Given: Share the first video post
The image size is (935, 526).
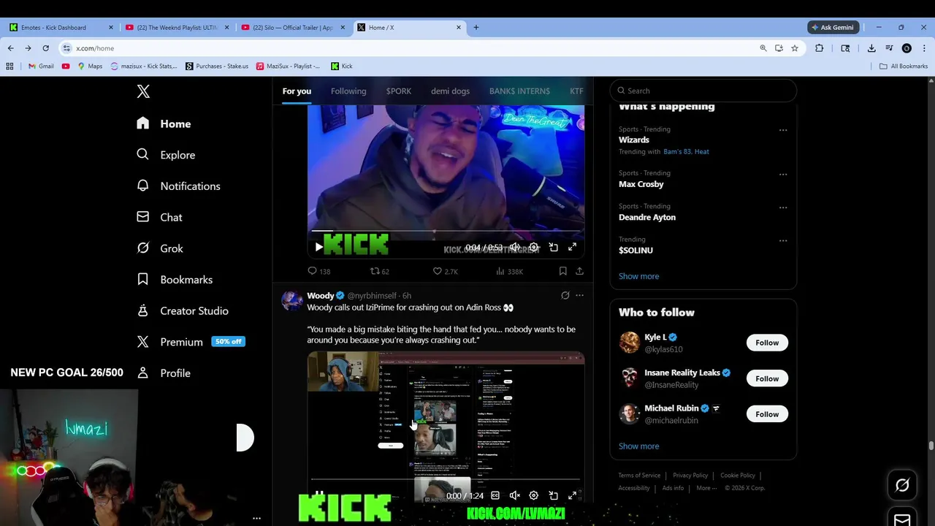Looking at the screenshot, I should (579, 271).
